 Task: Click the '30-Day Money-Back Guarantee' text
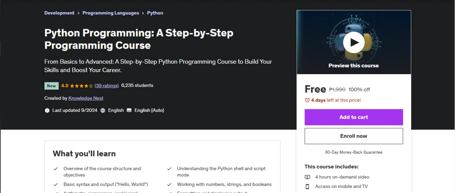[x=354, y=152]
